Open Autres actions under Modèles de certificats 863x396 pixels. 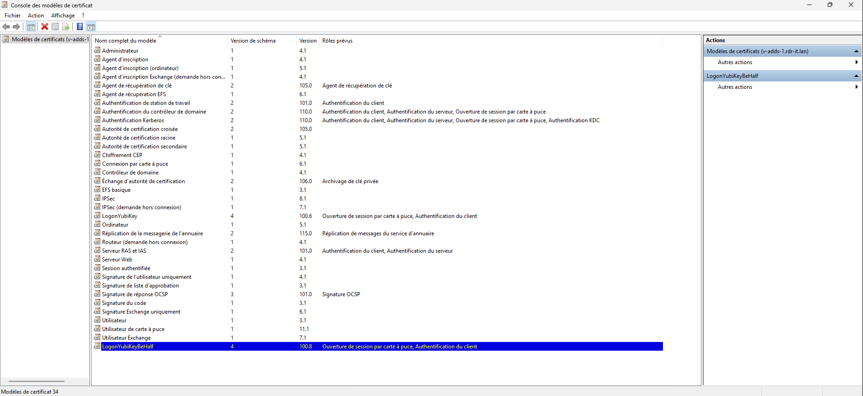tap(735, 62)
